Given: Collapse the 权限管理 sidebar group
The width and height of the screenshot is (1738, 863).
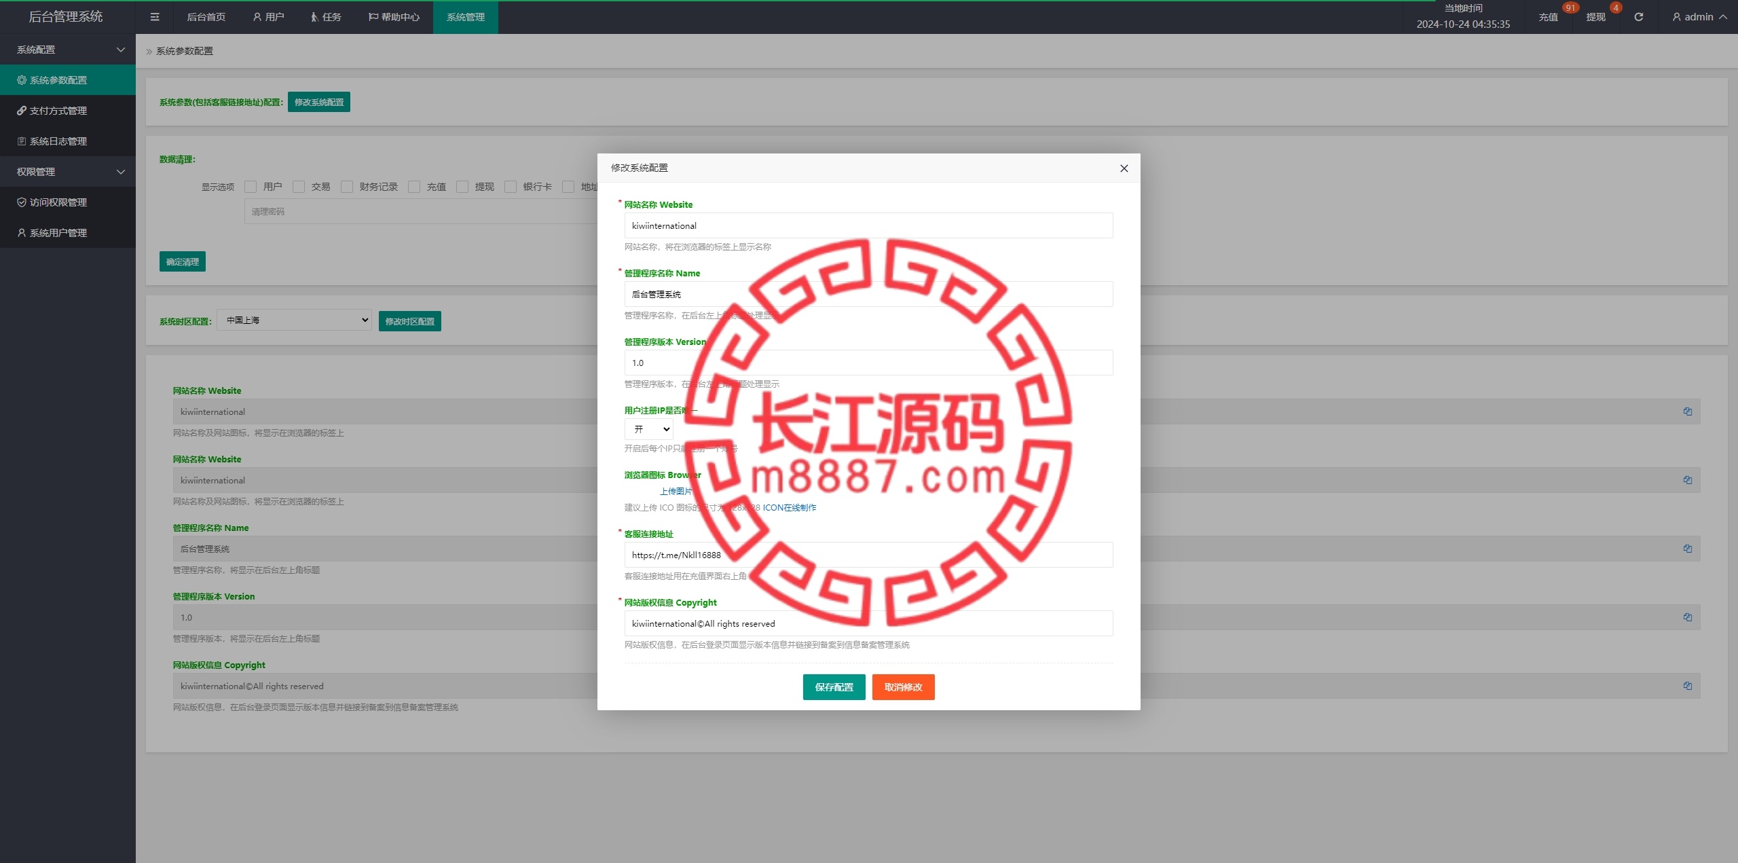Looking at the screenshot, I should pyautogui.click(x=68, y=172).
